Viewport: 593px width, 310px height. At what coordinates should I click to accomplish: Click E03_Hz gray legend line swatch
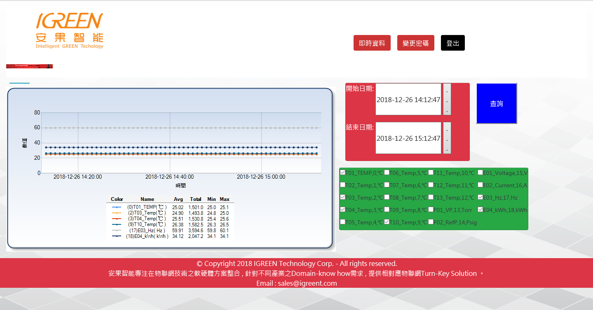tap(117, 231)
